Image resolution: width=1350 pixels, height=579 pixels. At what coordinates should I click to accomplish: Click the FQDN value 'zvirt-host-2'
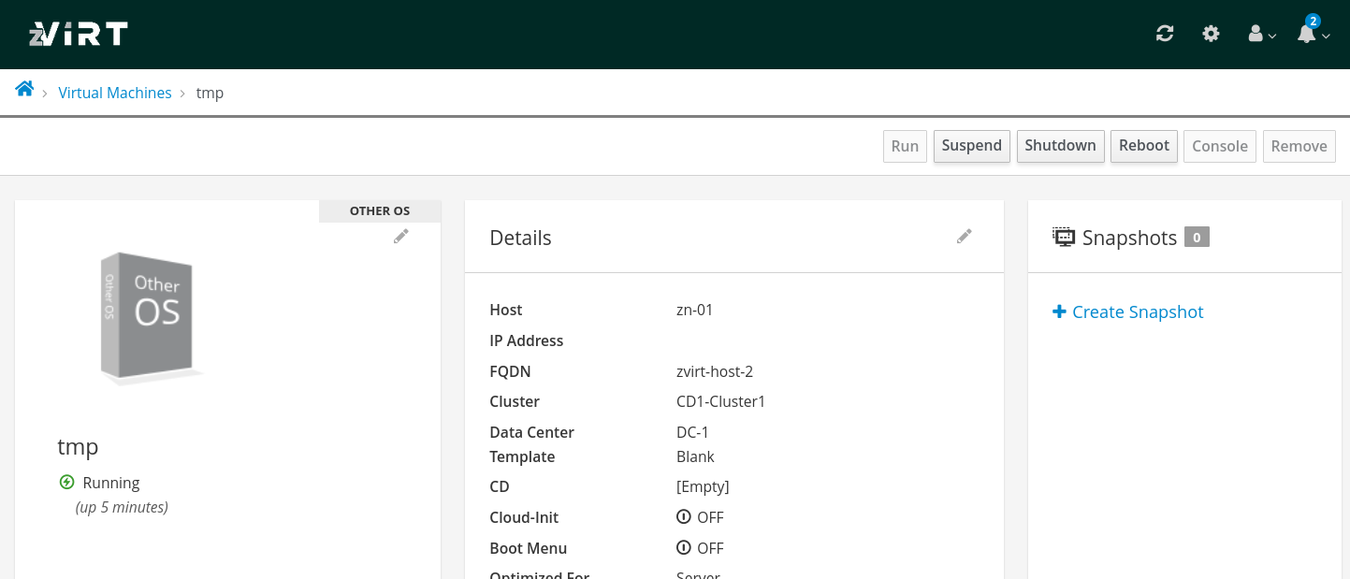click(715, 371)
